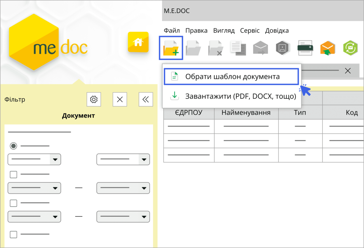Click the printer toolbar icon
This screenshot has width=364, height=248.
click(x=305, y=48)
